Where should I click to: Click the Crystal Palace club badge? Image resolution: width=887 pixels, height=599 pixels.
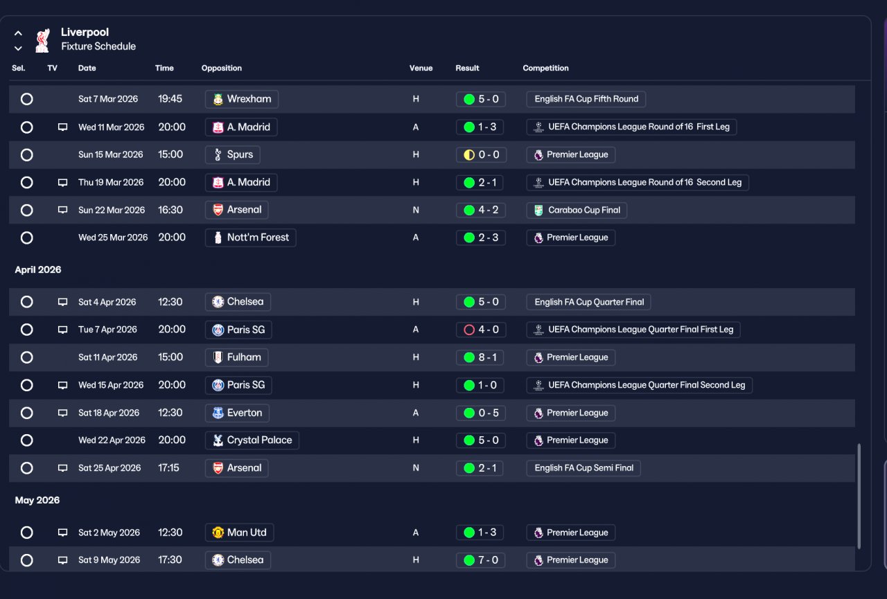(218, 440)
